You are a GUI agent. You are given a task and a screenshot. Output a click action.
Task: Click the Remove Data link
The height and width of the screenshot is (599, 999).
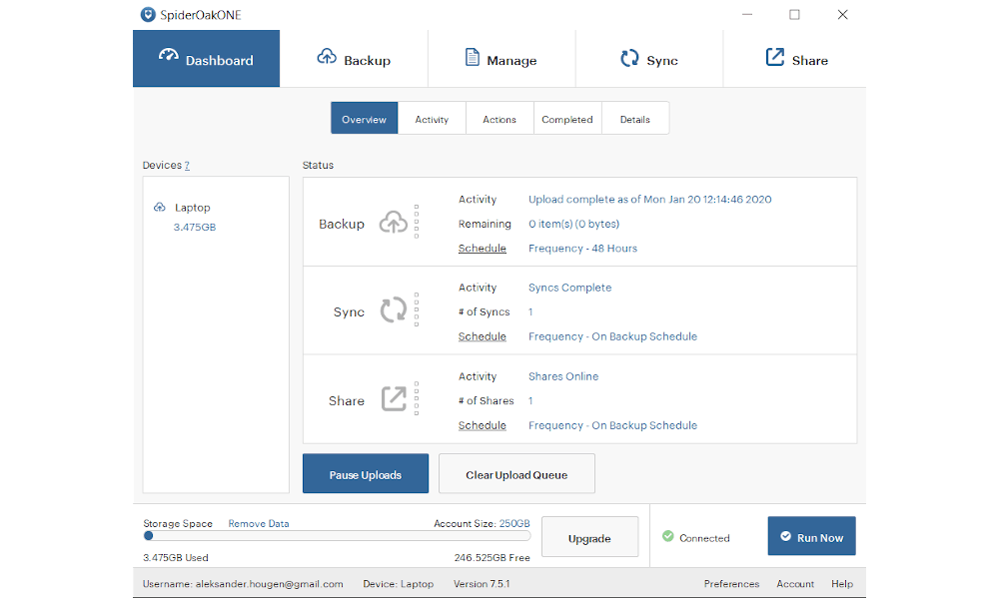coord(261,523)
